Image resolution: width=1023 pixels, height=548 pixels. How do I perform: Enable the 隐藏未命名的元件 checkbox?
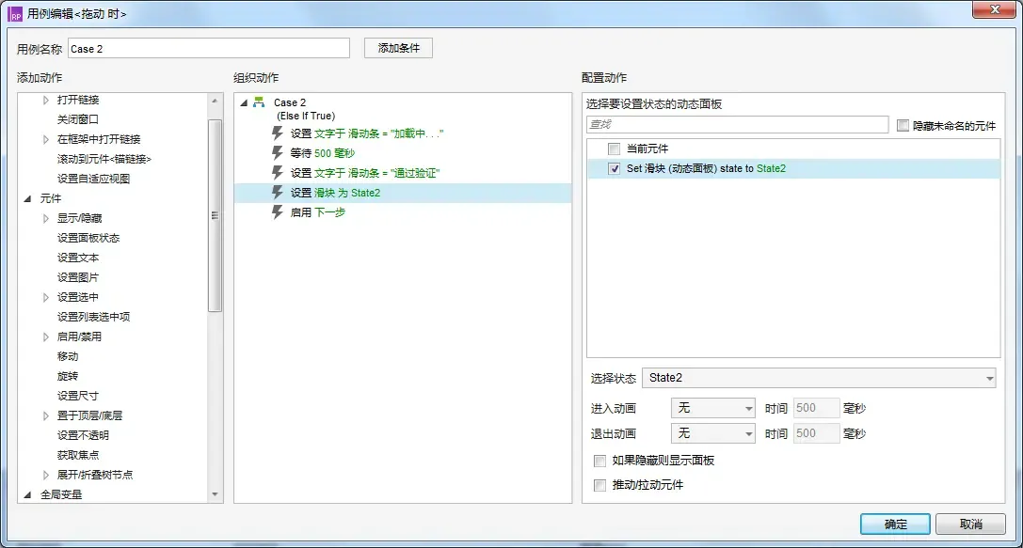pos(903,125)
